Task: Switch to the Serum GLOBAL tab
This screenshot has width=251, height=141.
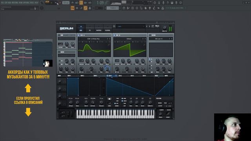Action: coord(107,28)
